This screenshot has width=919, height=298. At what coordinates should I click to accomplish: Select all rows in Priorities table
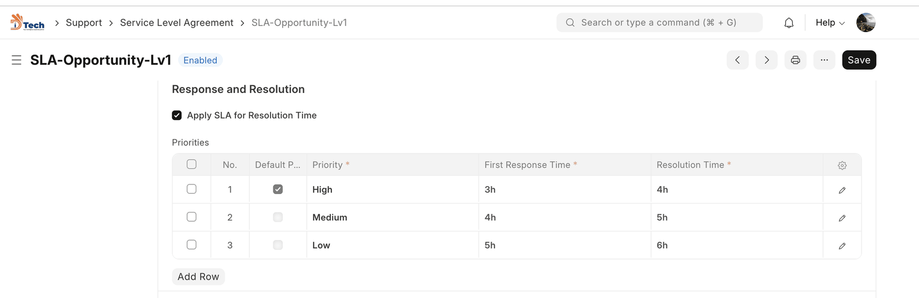click(x=192, y=164)
